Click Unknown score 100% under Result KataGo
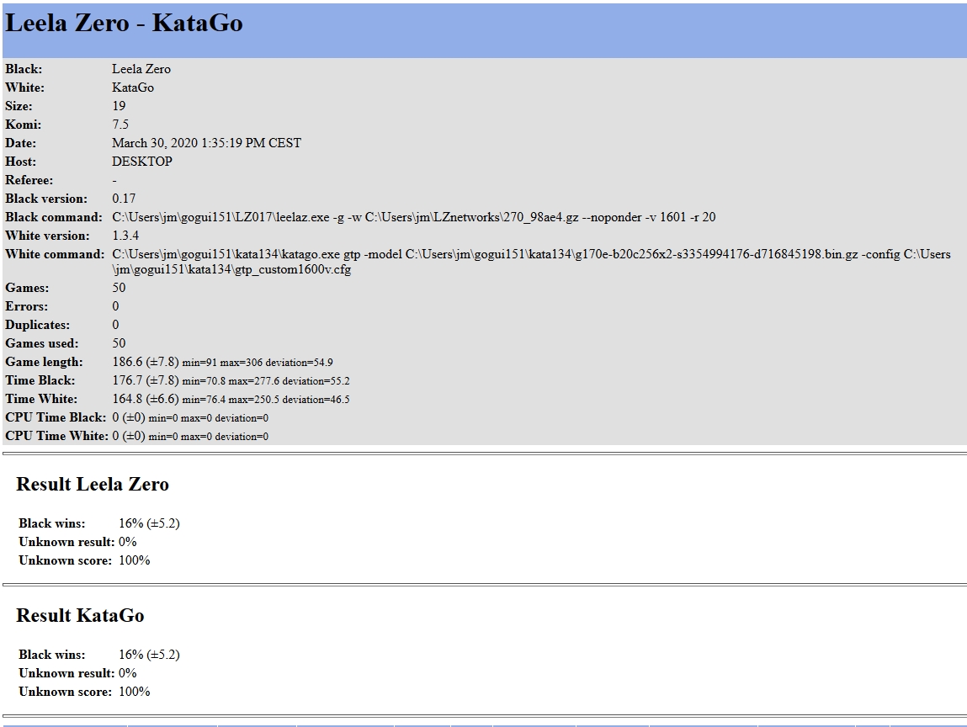 (135, 692)
